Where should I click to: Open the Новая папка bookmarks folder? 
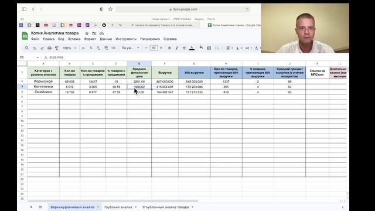161,19
